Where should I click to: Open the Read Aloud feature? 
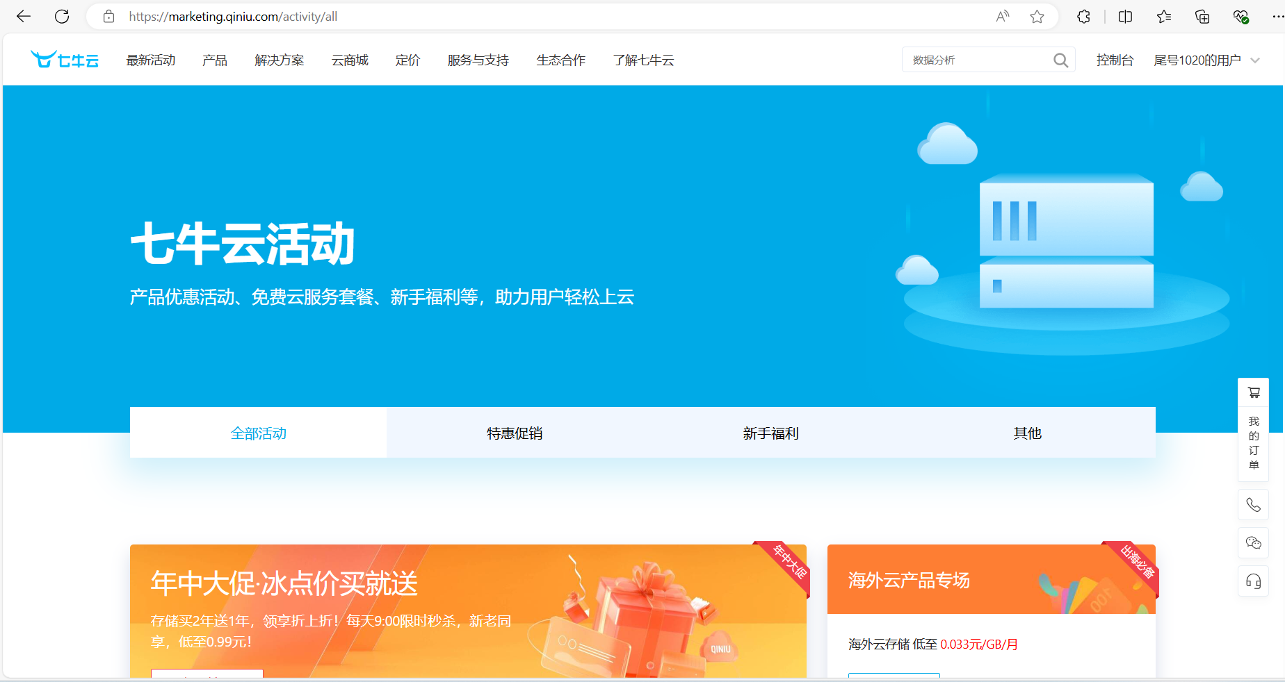coord(1002,17)
